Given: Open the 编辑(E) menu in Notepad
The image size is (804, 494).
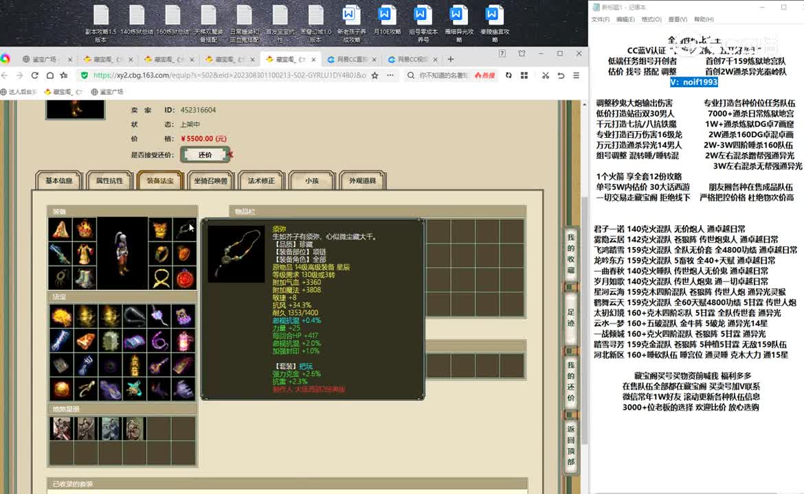Looking at the screenshot, I should [x=625, y=19].
